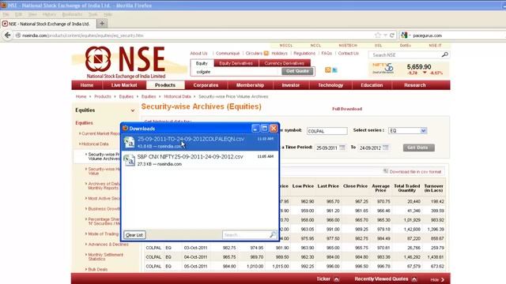
Task: Open the Corporates nav tab
Action: 206,85
